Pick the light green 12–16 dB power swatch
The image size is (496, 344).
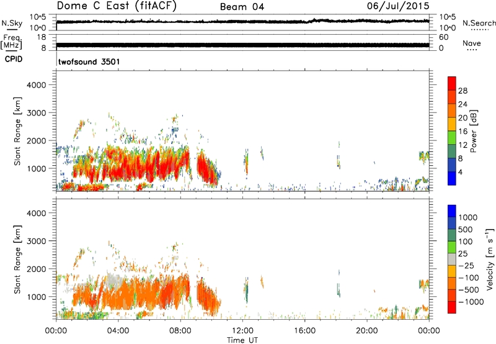coord(452,137)
